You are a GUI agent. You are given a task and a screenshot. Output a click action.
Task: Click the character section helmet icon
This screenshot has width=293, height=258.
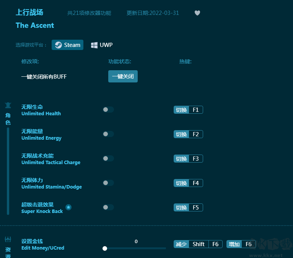click(x=8, y=105)
